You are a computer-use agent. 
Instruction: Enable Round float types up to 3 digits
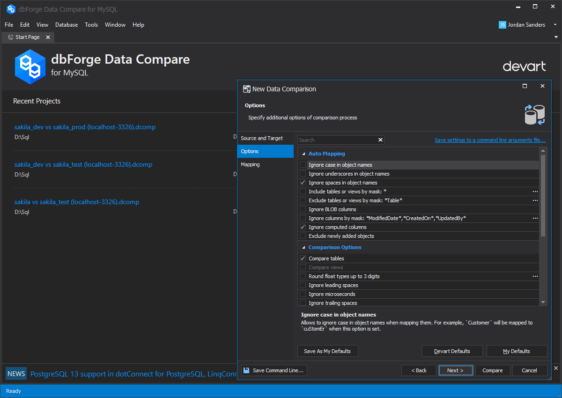click(303, 276)
